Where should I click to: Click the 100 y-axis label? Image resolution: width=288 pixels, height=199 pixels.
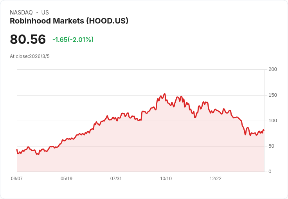(273, 121)
